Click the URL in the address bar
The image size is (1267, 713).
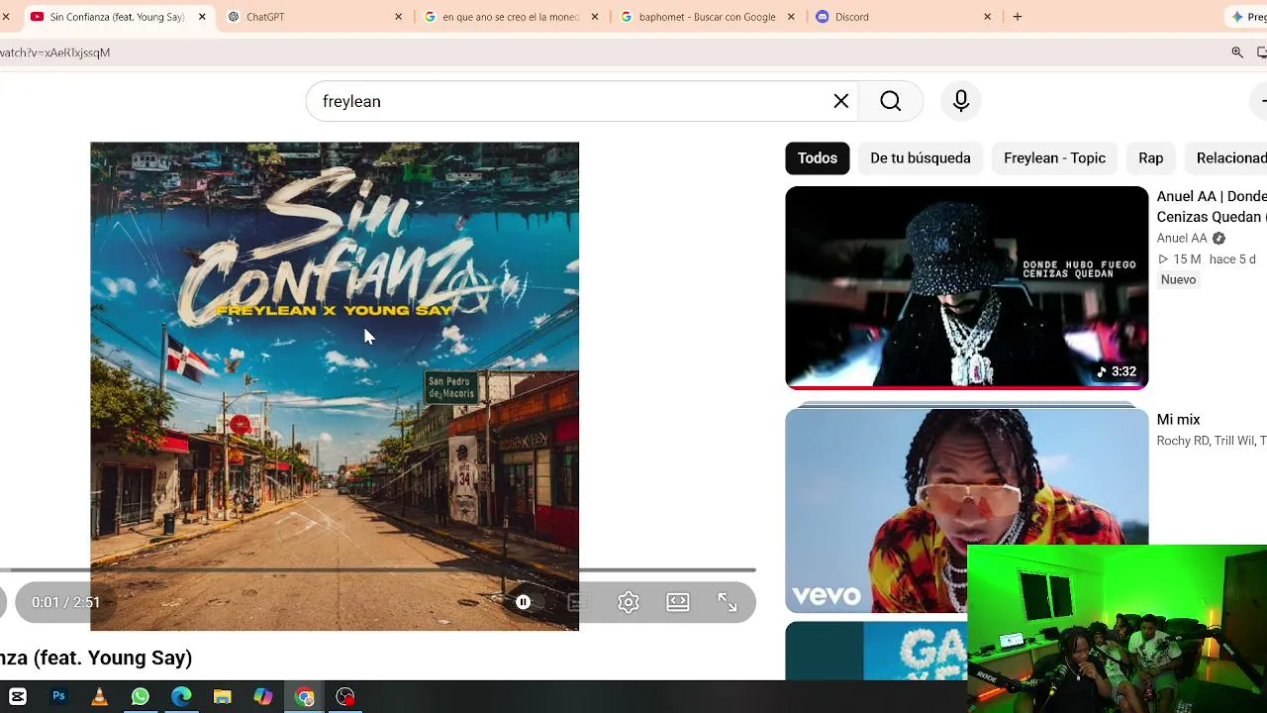[x=55, y=52]
